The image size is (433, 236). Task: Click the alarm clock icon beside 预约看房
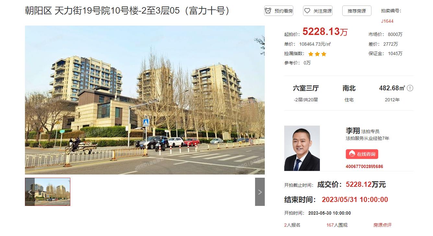click(268, 11)
